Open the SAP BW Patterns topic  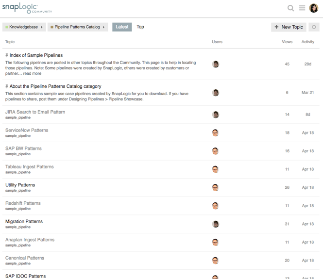point(23,148)
